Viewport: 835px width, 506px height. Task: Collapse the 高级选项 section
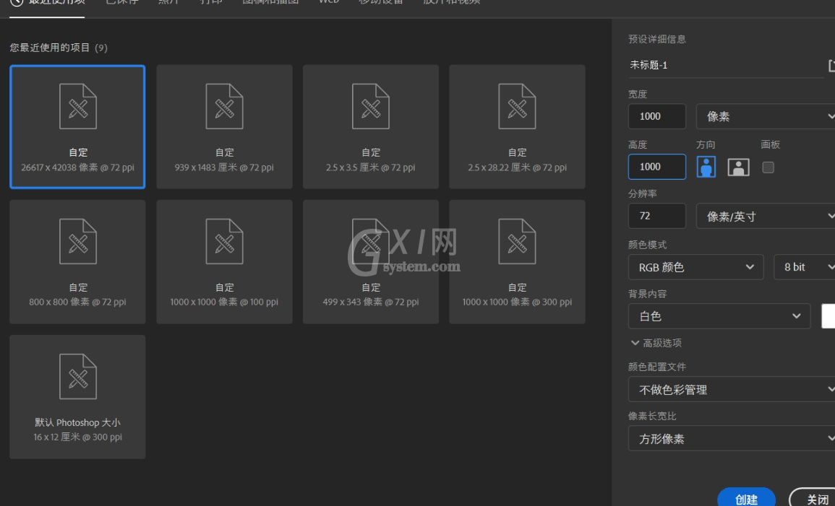coord(656,343)
